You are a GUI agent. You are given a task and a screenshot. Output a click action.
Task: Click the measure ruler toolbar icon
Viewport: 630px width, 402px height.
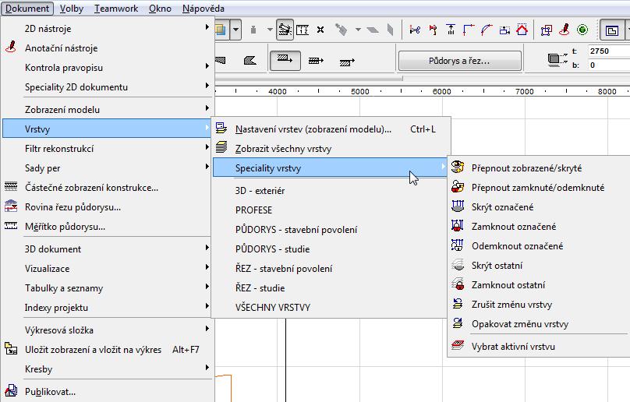click(x=303, y=30)
